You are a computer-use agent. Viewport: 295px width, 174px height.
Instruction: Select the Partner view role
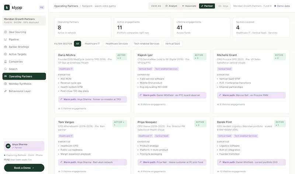pos(207,6)
